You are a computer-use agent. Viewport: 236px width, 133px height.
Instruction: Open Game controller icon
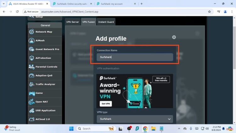(x=32, y=93)
